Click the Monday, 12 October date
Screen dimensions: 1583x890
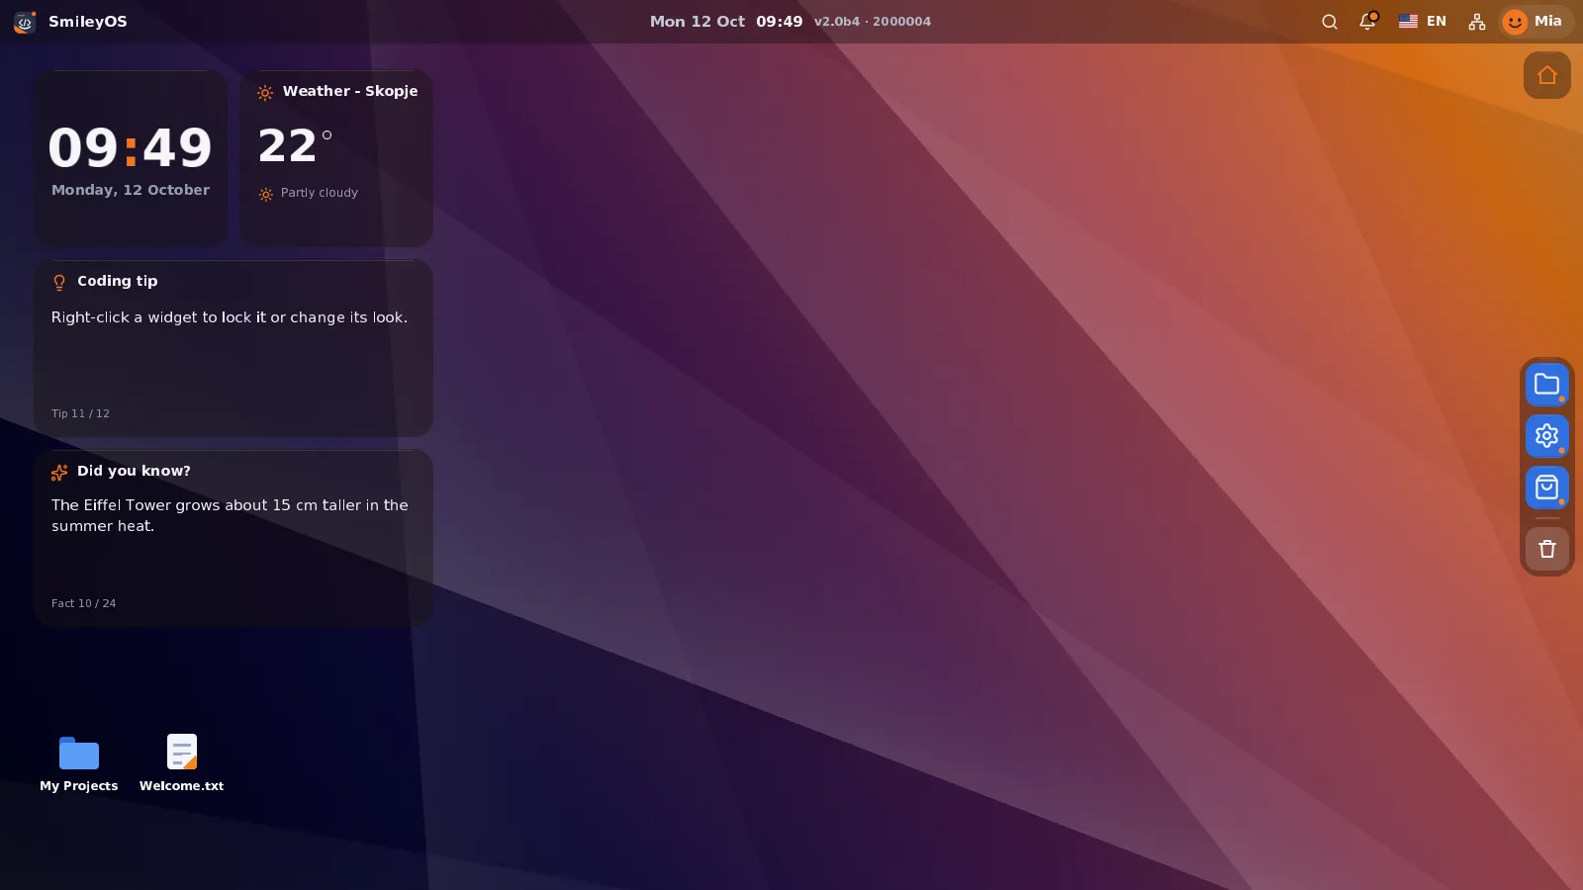[131, 190]
